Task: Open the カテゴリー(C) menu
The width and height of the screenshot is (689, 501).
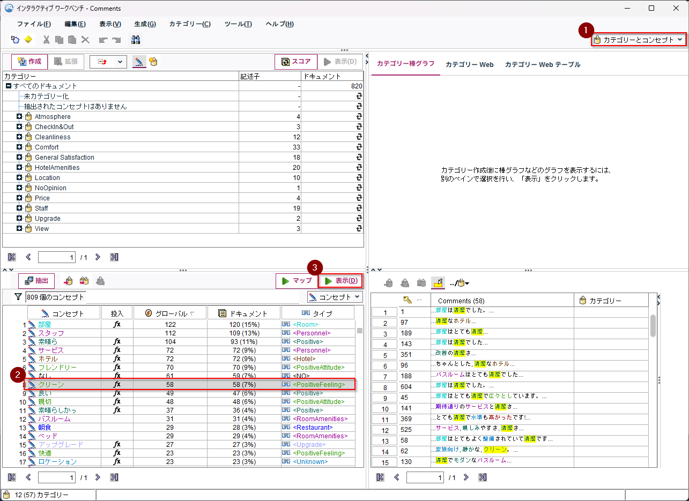Action: click(189, 24)
